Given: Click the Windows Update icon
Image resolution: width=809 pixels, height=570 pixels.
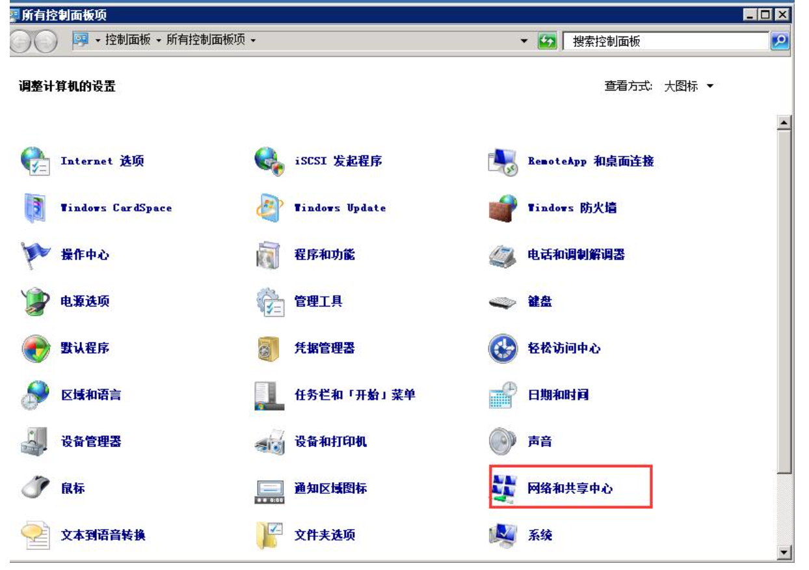Looking at the screenshot, I should pyautogui.click(x=269, y=208).
